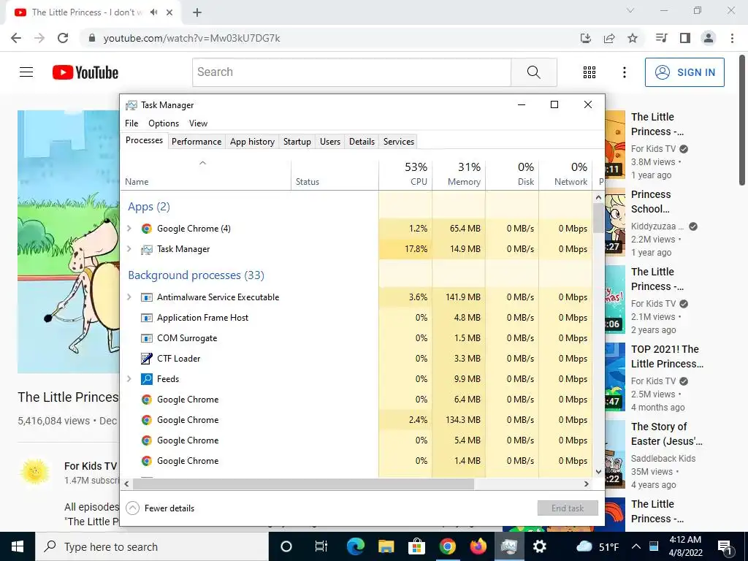748x561 pixels.
Task: Open the Task Manager View menu
Action: 198,123
